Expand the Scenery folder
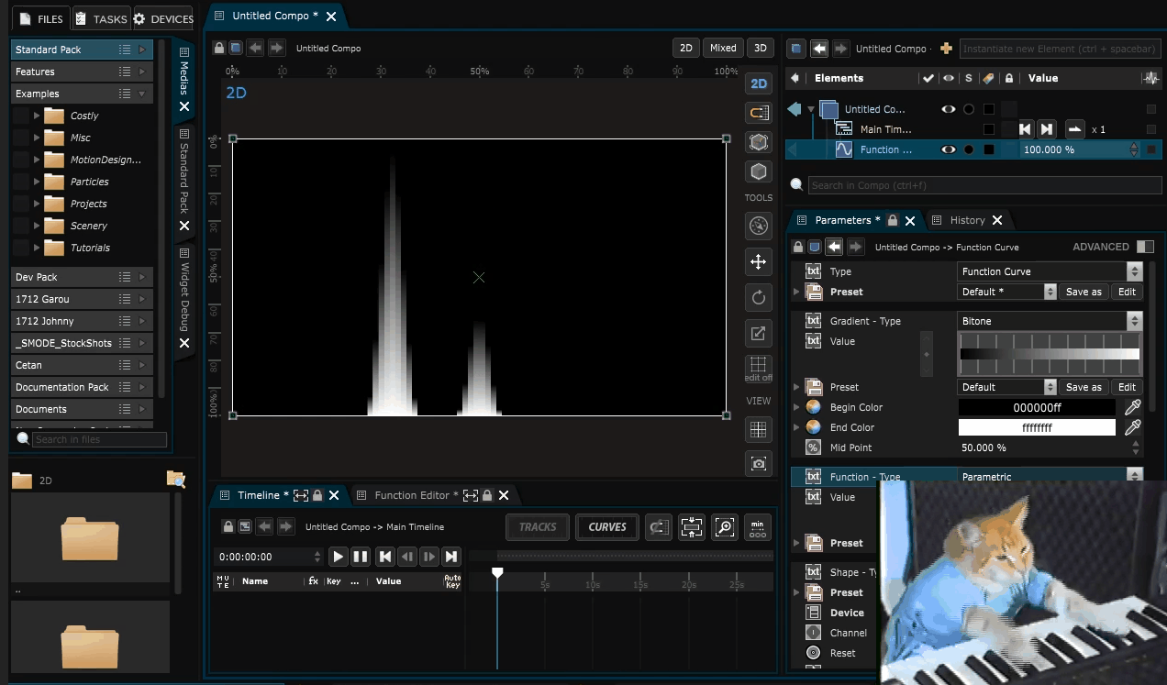The image size is (1167, 685). [x=37, y=226]
